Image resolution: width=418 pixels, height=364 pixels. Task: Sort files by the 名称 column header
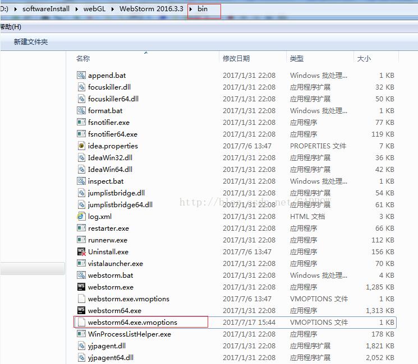click(83, 58)
